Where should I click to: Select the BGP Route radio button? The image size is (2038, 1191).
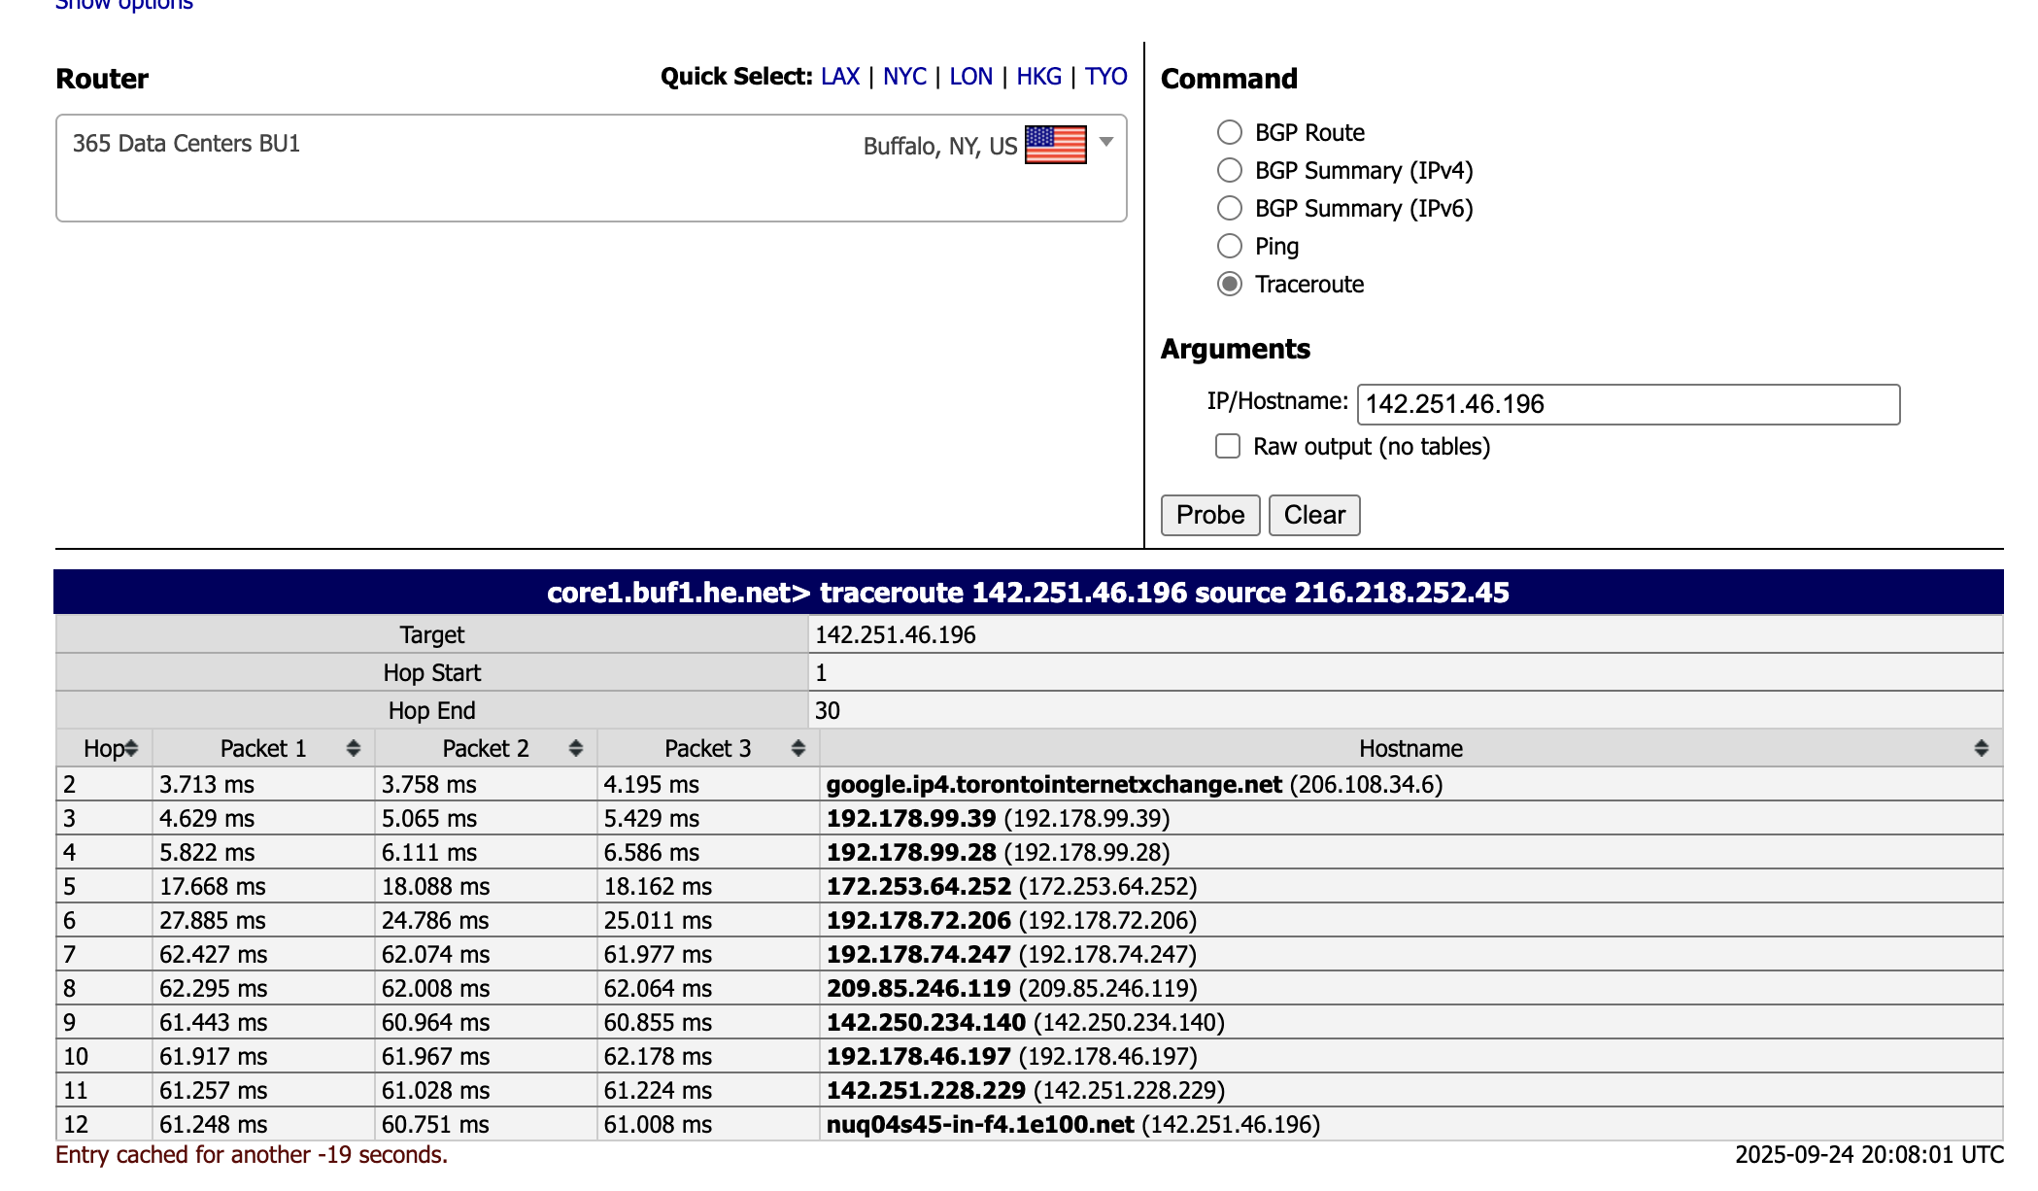pos(1230,132)
